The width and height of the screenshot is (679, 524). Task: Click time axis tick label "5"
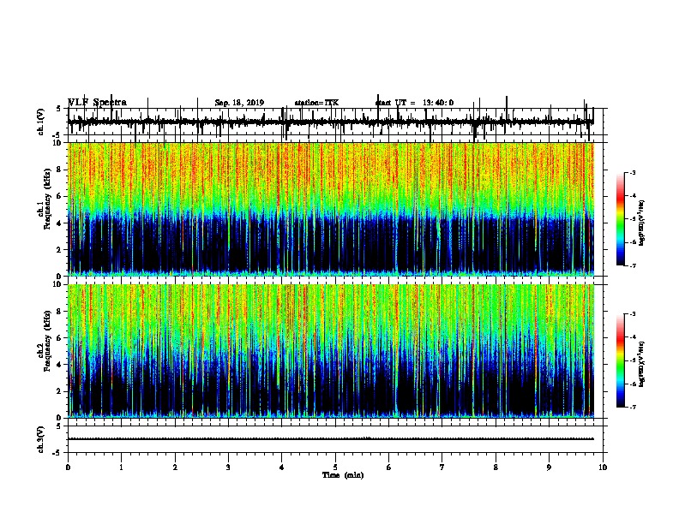[335, 467]
